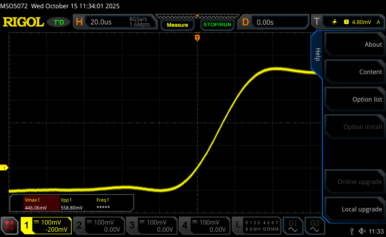
Task: Click the USB device status icon
Action: click(x=352, y=231)
